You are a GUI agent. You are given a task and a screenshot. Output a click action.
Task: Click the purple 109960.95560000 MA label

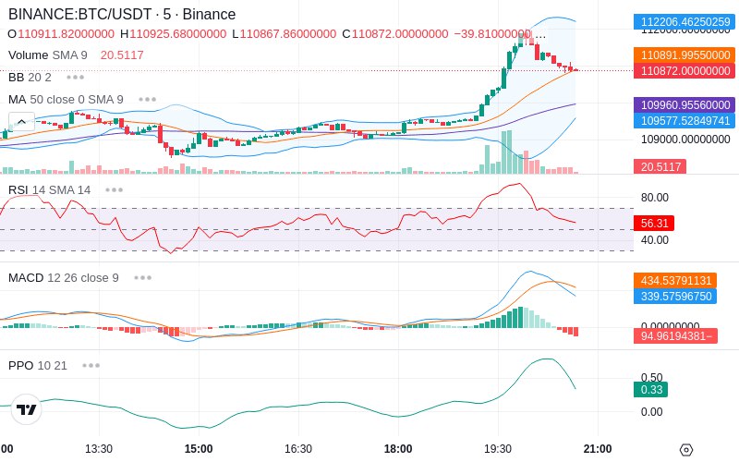[684, 104]
